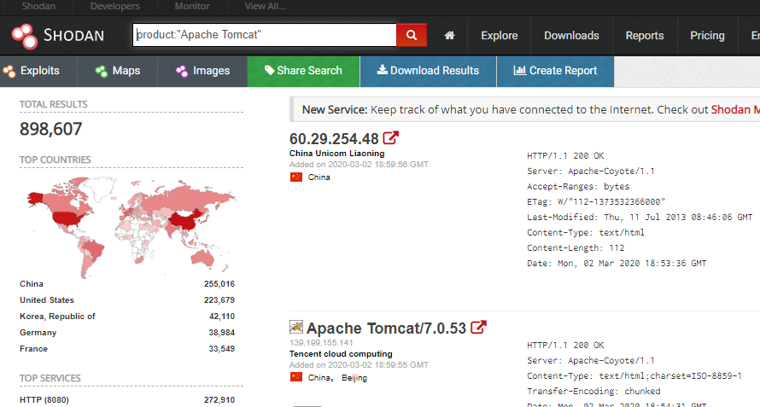The width and height of the screenshot is (760, 407).
Task: Go to the Shodan home icon
Action: 449,36
